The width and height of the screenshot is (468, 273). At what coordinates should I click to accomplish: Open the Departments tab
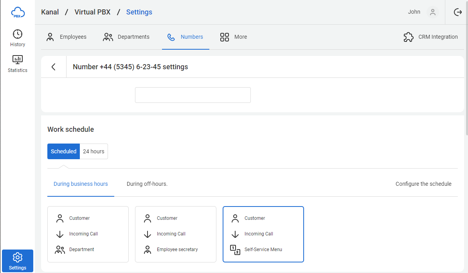(126, 37)
